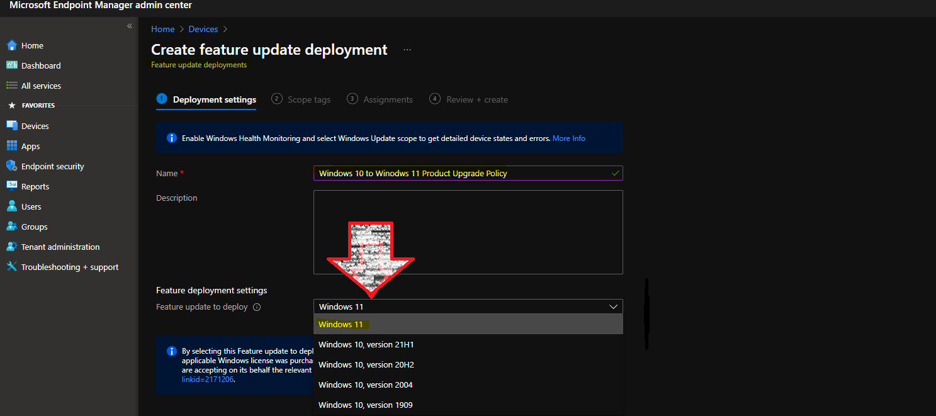
Task: Click the Feature update deployments subtitle link
Action: pos(199,65)
